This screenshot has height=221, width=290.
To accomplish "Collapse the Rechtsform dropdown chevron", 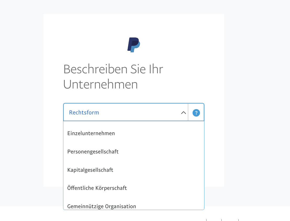I will (183, 113).
